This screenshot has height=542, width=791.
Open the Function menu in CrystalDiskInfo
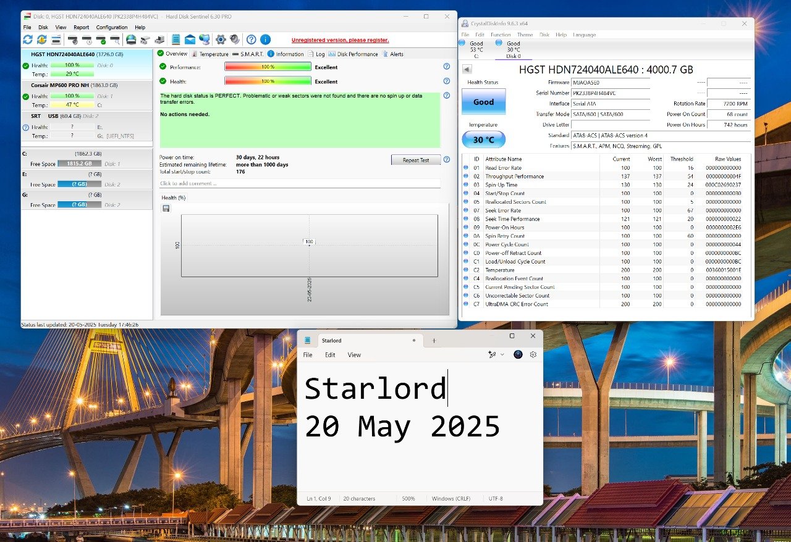tap(501, 35)
